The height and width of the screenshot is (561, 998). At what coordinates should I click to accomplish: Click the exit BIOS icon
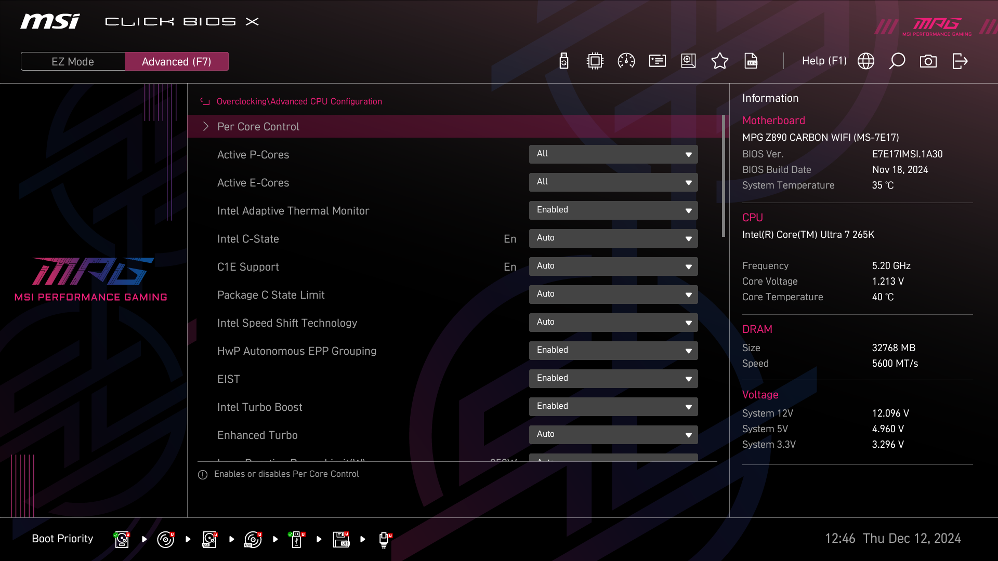pos(960,61)
